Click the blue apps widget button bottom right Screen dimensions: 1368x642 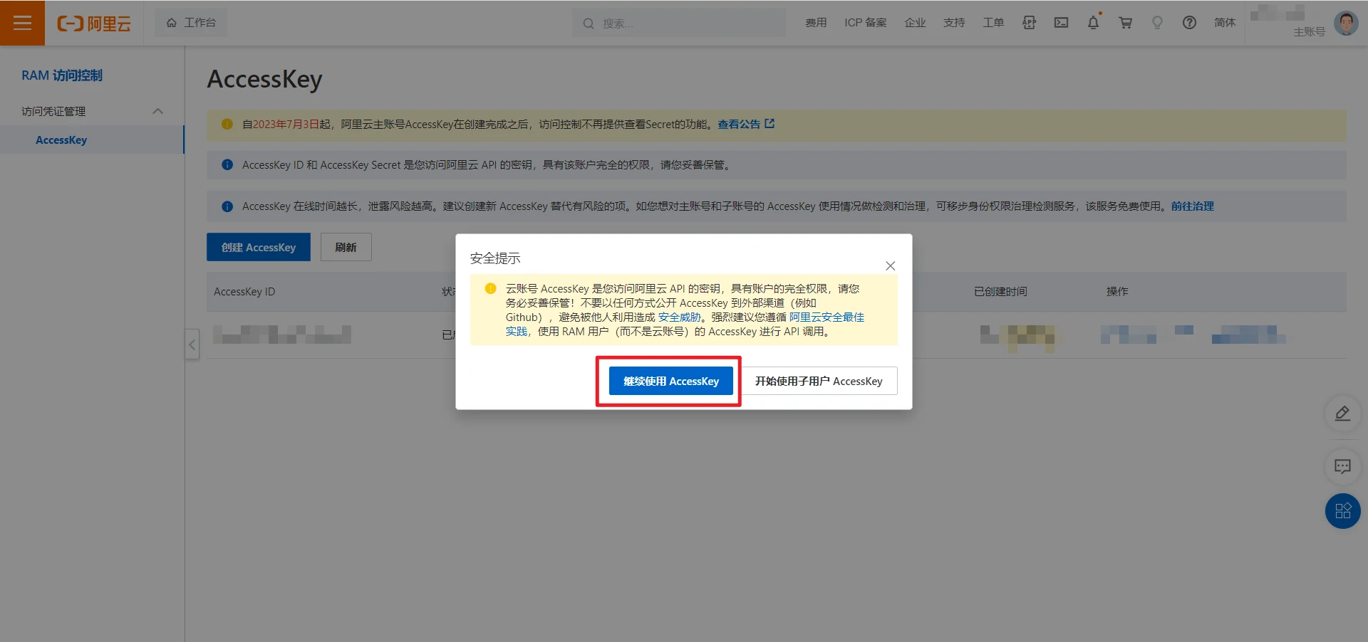click(1342, 511)
